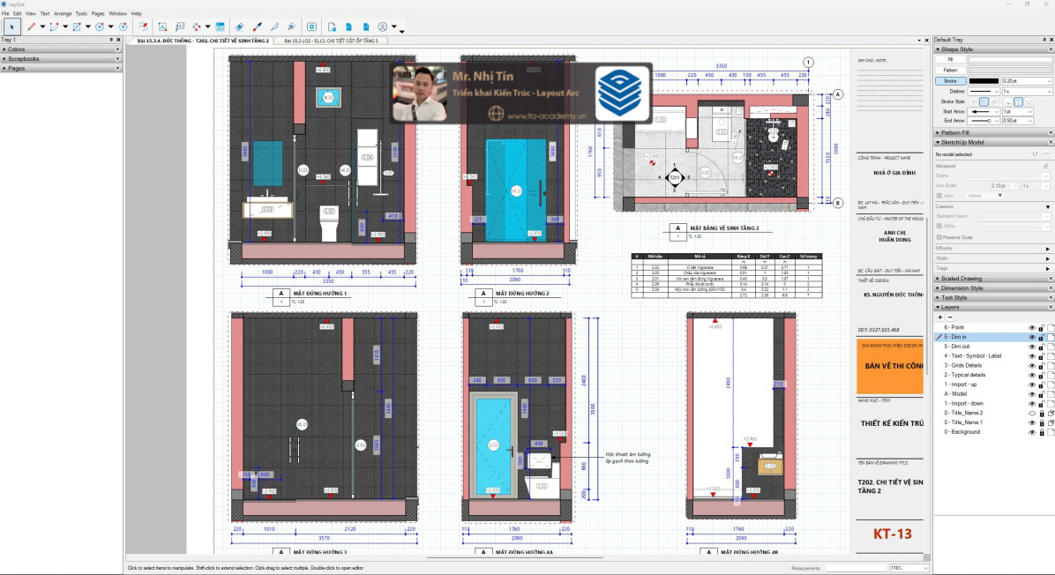Select the Join tool
This screenshot has width=1055, height=575.
point(291,27)
